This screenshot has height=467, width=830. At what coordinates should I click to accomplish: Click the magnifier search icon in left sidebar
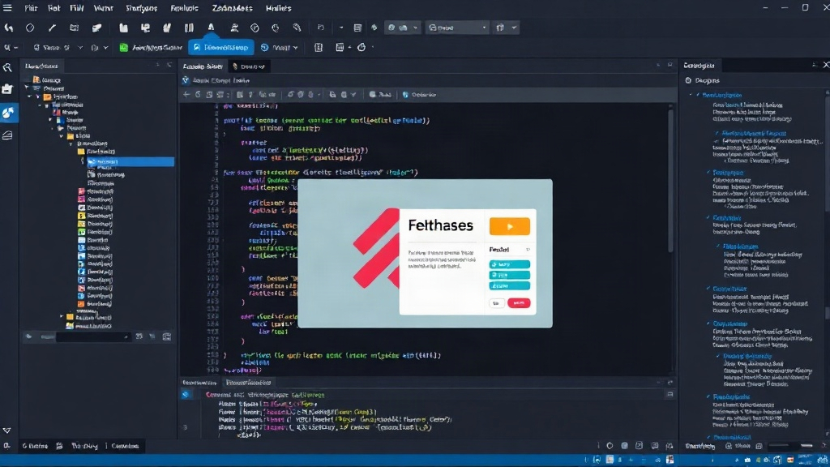pyautogui.click(x=7, y=68)
